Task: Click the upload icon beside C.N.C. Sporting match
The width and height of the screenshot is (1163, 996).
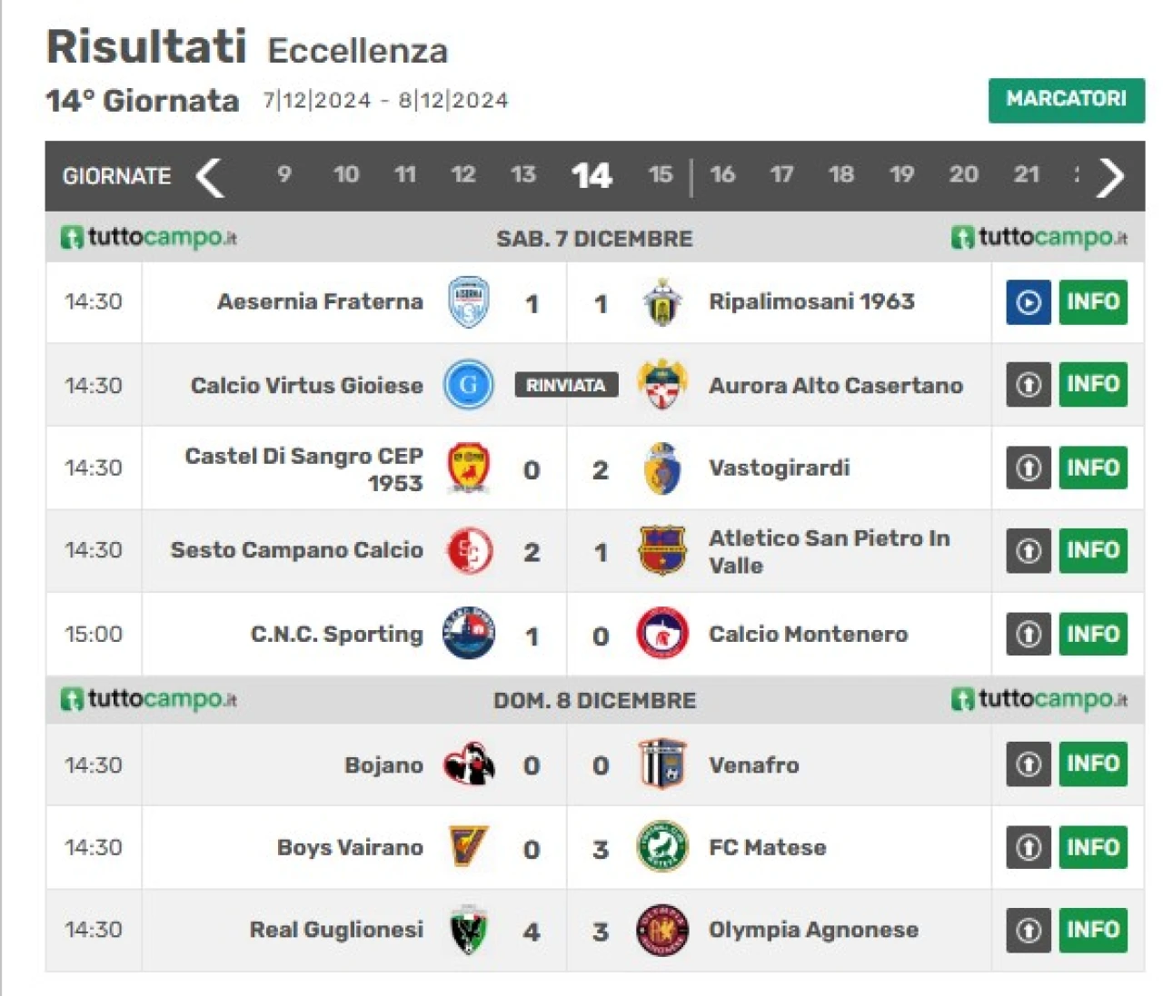Action: pyautogui.click(x=1029, y=634)
